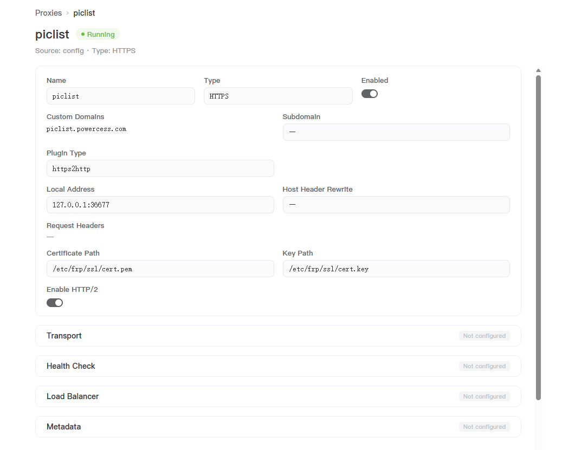
Task: Click the breadcrumb chevron separator icon
Action: click(x=68, y=13)
